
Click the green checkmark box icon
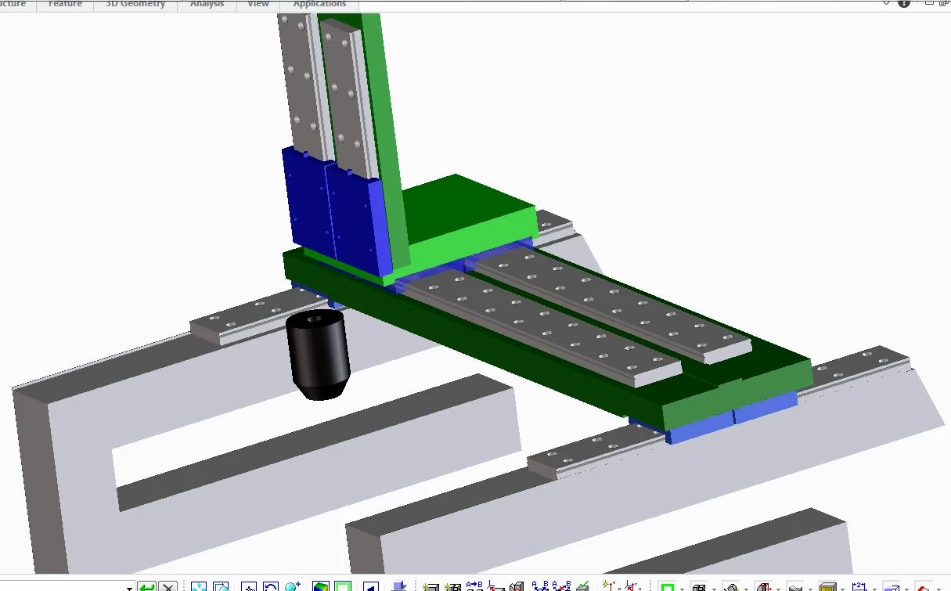tap(583, 586)
